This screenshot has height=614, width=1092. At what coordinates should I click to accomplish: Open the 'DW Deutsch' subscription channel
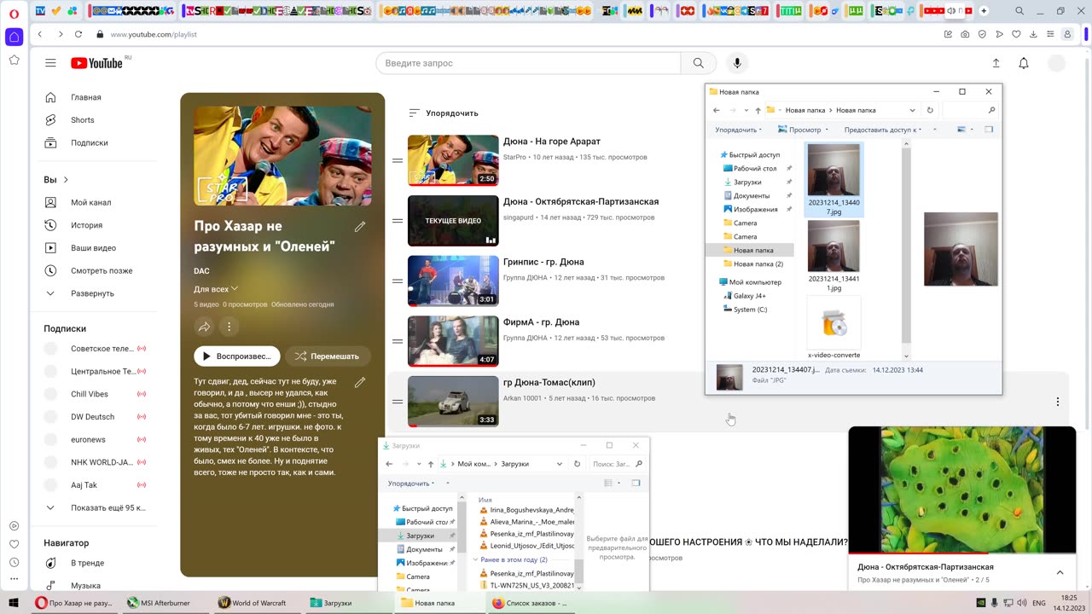(94, 417)
